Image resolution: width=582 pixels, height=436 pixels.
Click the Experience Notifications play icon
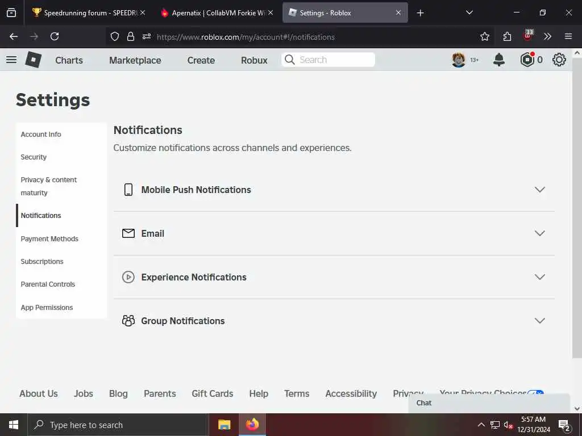click(128, 277)
